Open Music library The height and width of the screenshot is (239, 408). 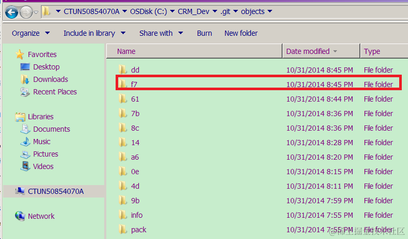pyautogui.click(x=41, y=142)
